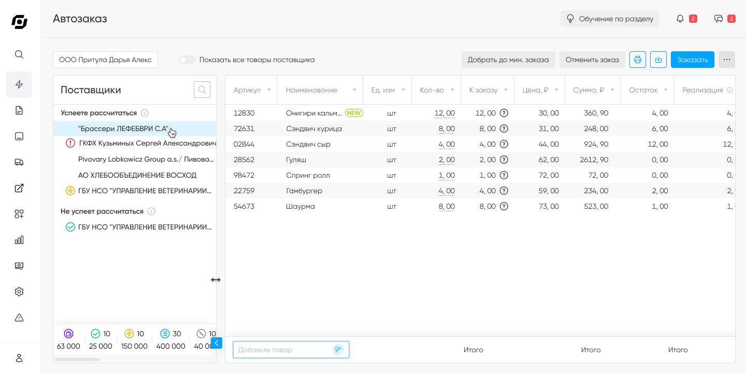The width and height of the screenshot is (746, 373).
Task: Open the Остаток column filter arrow
Action: pyautogui.click(x=665, y=90)
